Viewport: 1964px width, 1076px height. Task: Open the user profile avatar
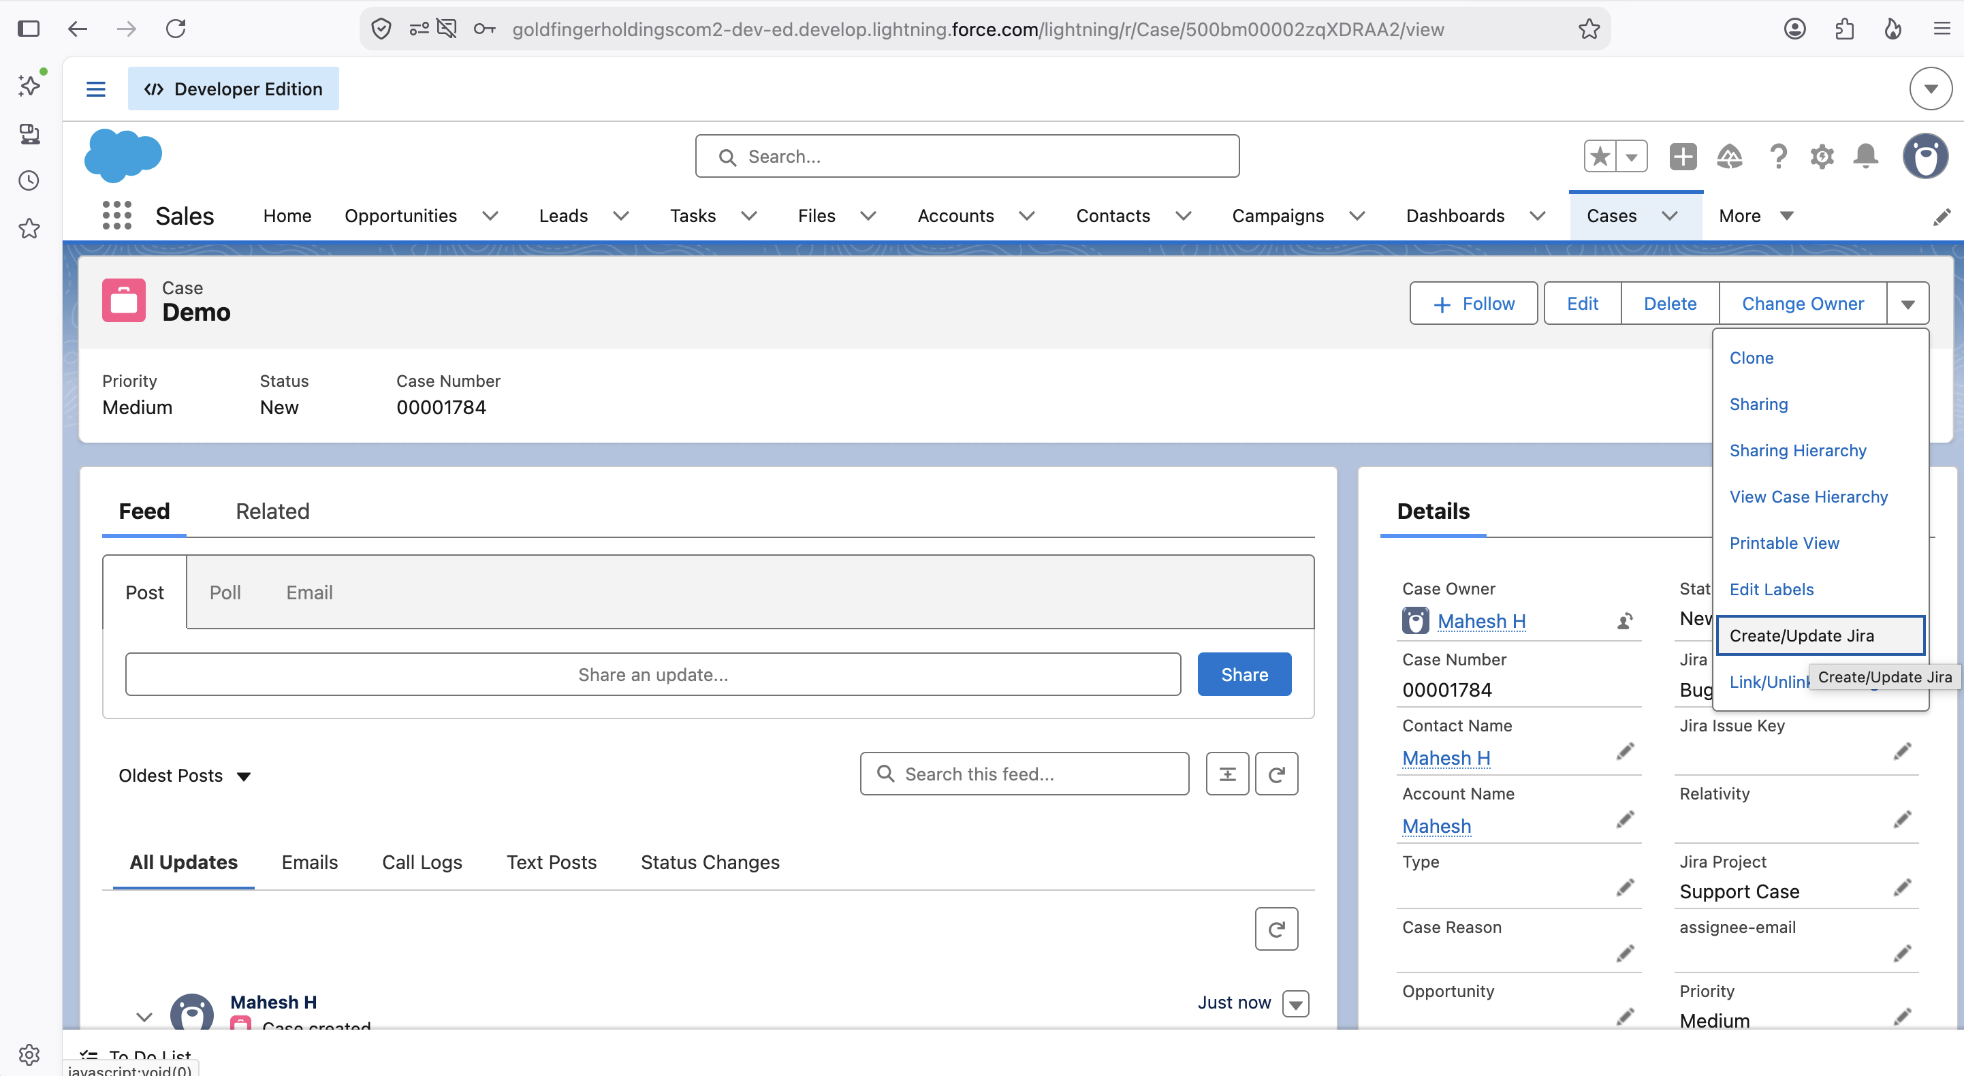1926,157
